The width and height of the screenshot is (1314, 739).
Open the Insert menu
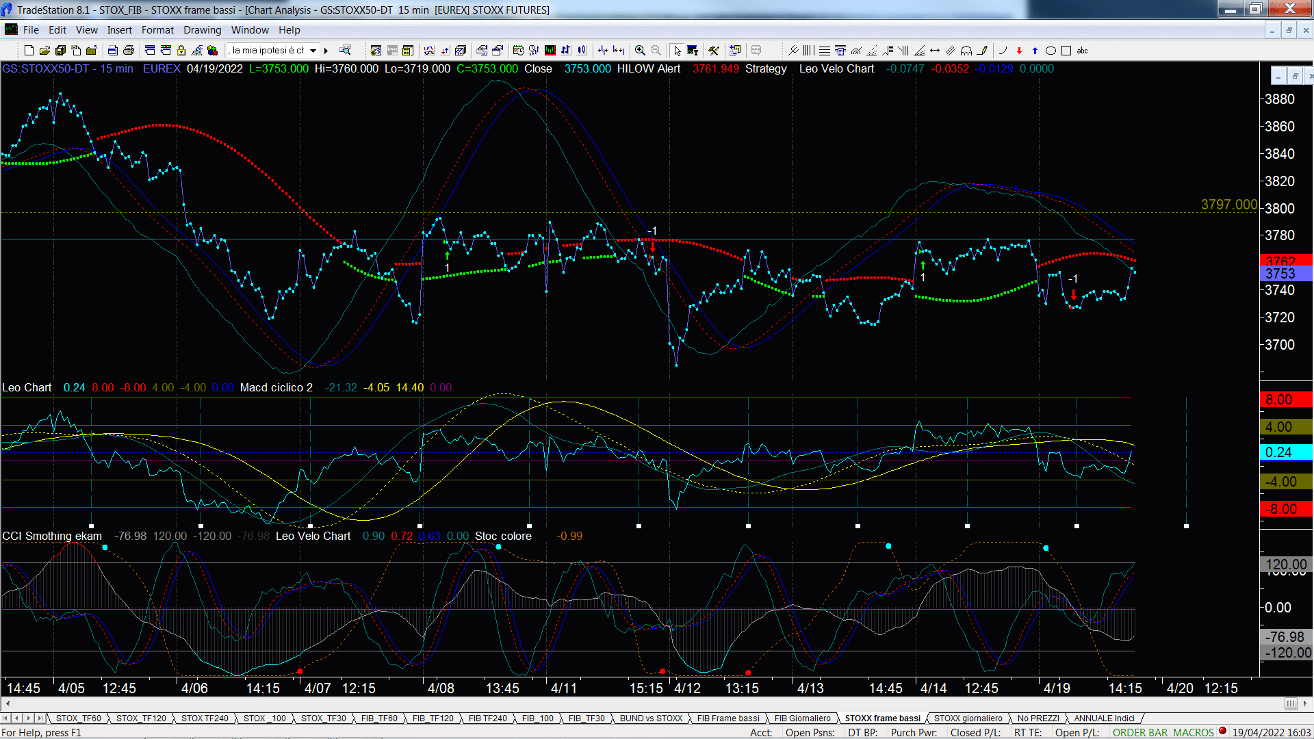(x=119, y=30)
